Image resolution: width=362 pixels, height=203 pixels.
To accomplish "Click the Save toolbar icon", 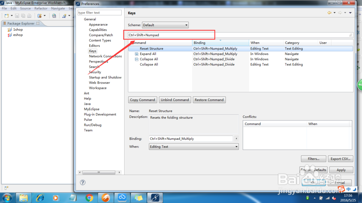I will pyautogui.click(x=17, y=16).
